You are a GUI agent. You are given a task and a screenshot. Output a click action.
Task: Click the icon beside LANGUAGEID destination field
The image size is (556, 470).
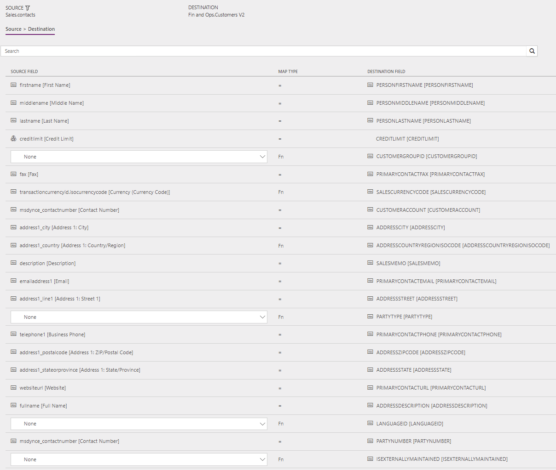(371, 424)
